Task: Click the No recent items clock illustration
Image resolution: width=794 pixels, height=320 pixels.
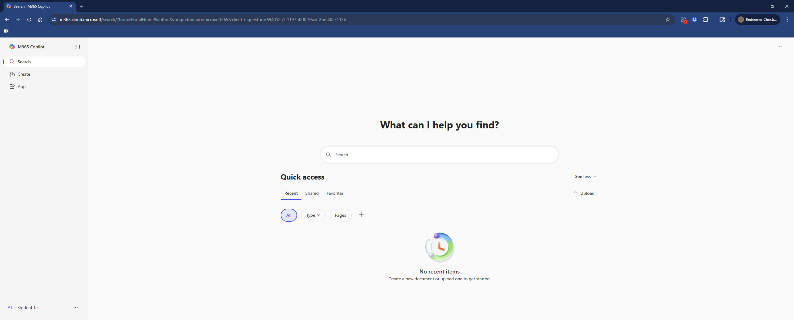Action: [439, 247]
